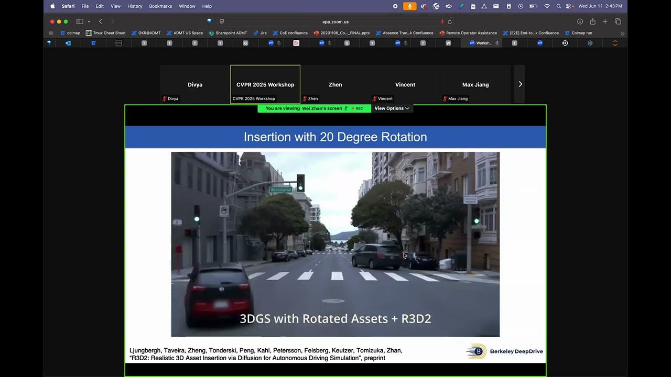Open the Help menu
The height and width of the screenshot is (377, 671).
[207, 6]
